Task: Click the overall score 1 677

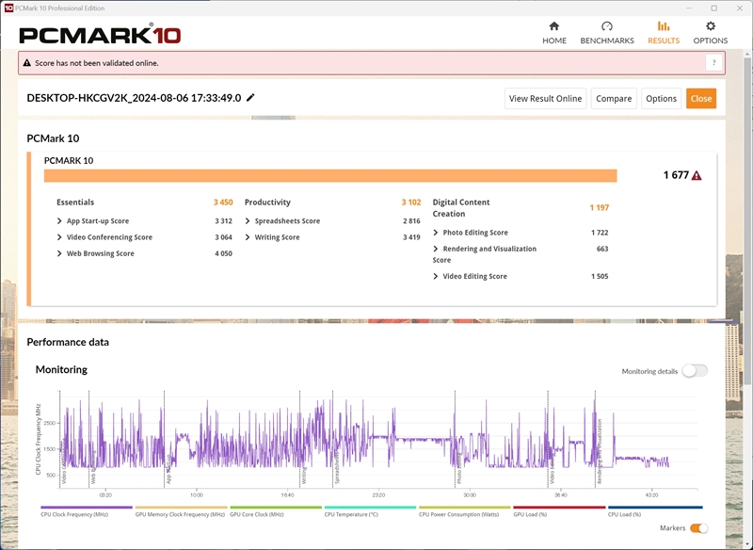Action: point(676,175)
